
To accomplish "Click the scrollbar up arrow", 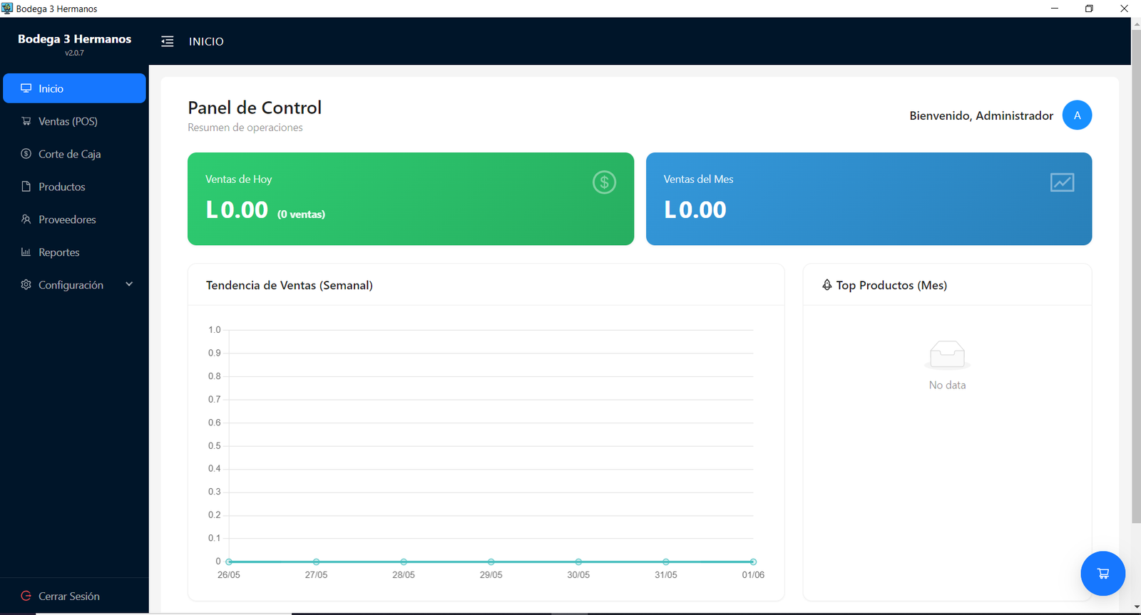I will pos(1136,23).
